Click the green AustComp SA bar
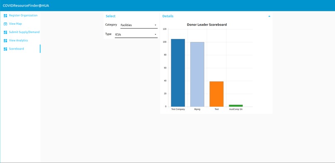This screenshot has width=335, height=163. coord(236,105)
